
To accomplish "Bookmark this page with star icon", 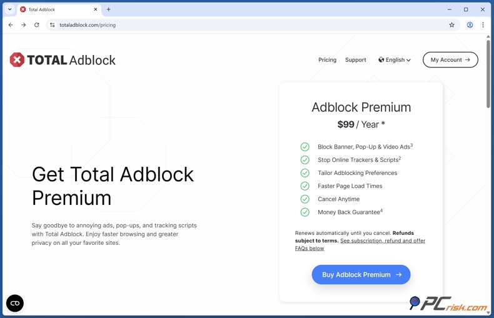I will [451, 25].
